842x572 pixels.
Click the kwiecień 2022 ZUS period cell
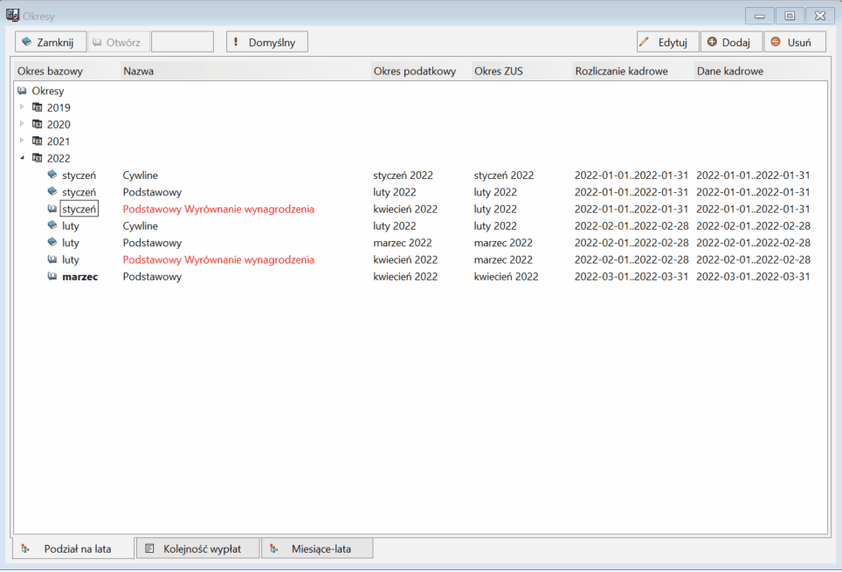[x=506, y=277]
